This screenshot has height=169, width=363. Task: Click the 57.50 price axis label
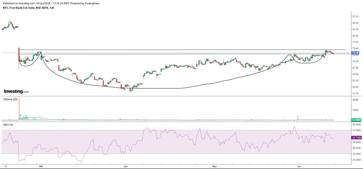[355, 93]
